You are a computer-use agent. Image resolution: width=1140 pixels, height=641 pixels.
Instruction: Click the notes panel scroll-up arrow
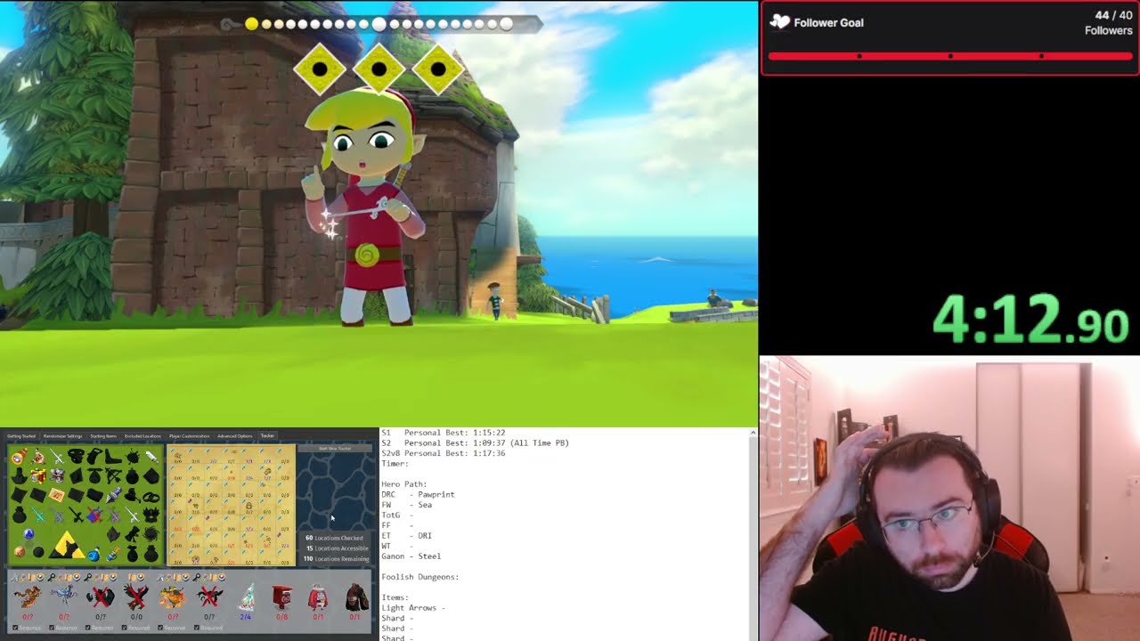click(753, 433)
